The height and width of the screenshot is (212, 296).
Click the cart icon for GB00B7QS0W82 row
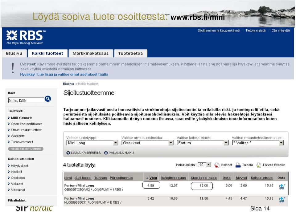click(x=282, y=186)
